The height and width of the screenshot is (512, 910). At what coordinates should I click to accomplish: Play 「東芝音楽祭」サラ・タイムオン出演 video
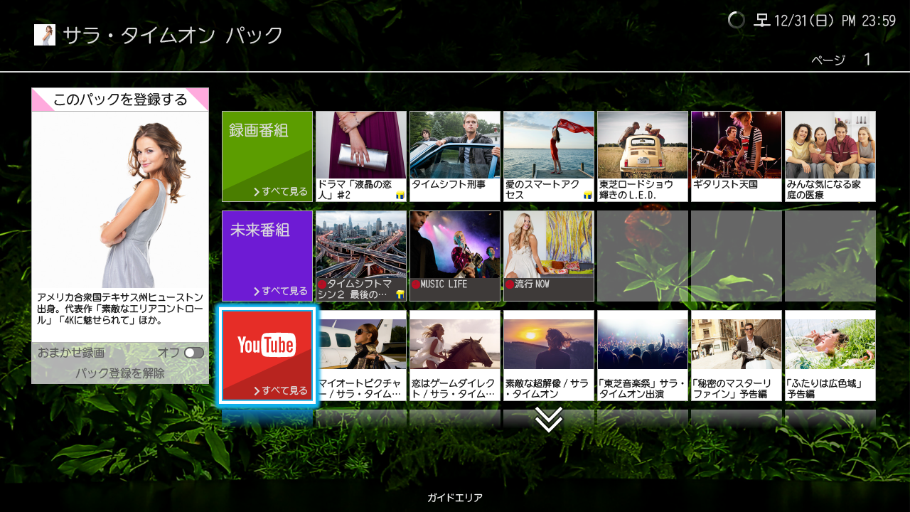point(643,356)
